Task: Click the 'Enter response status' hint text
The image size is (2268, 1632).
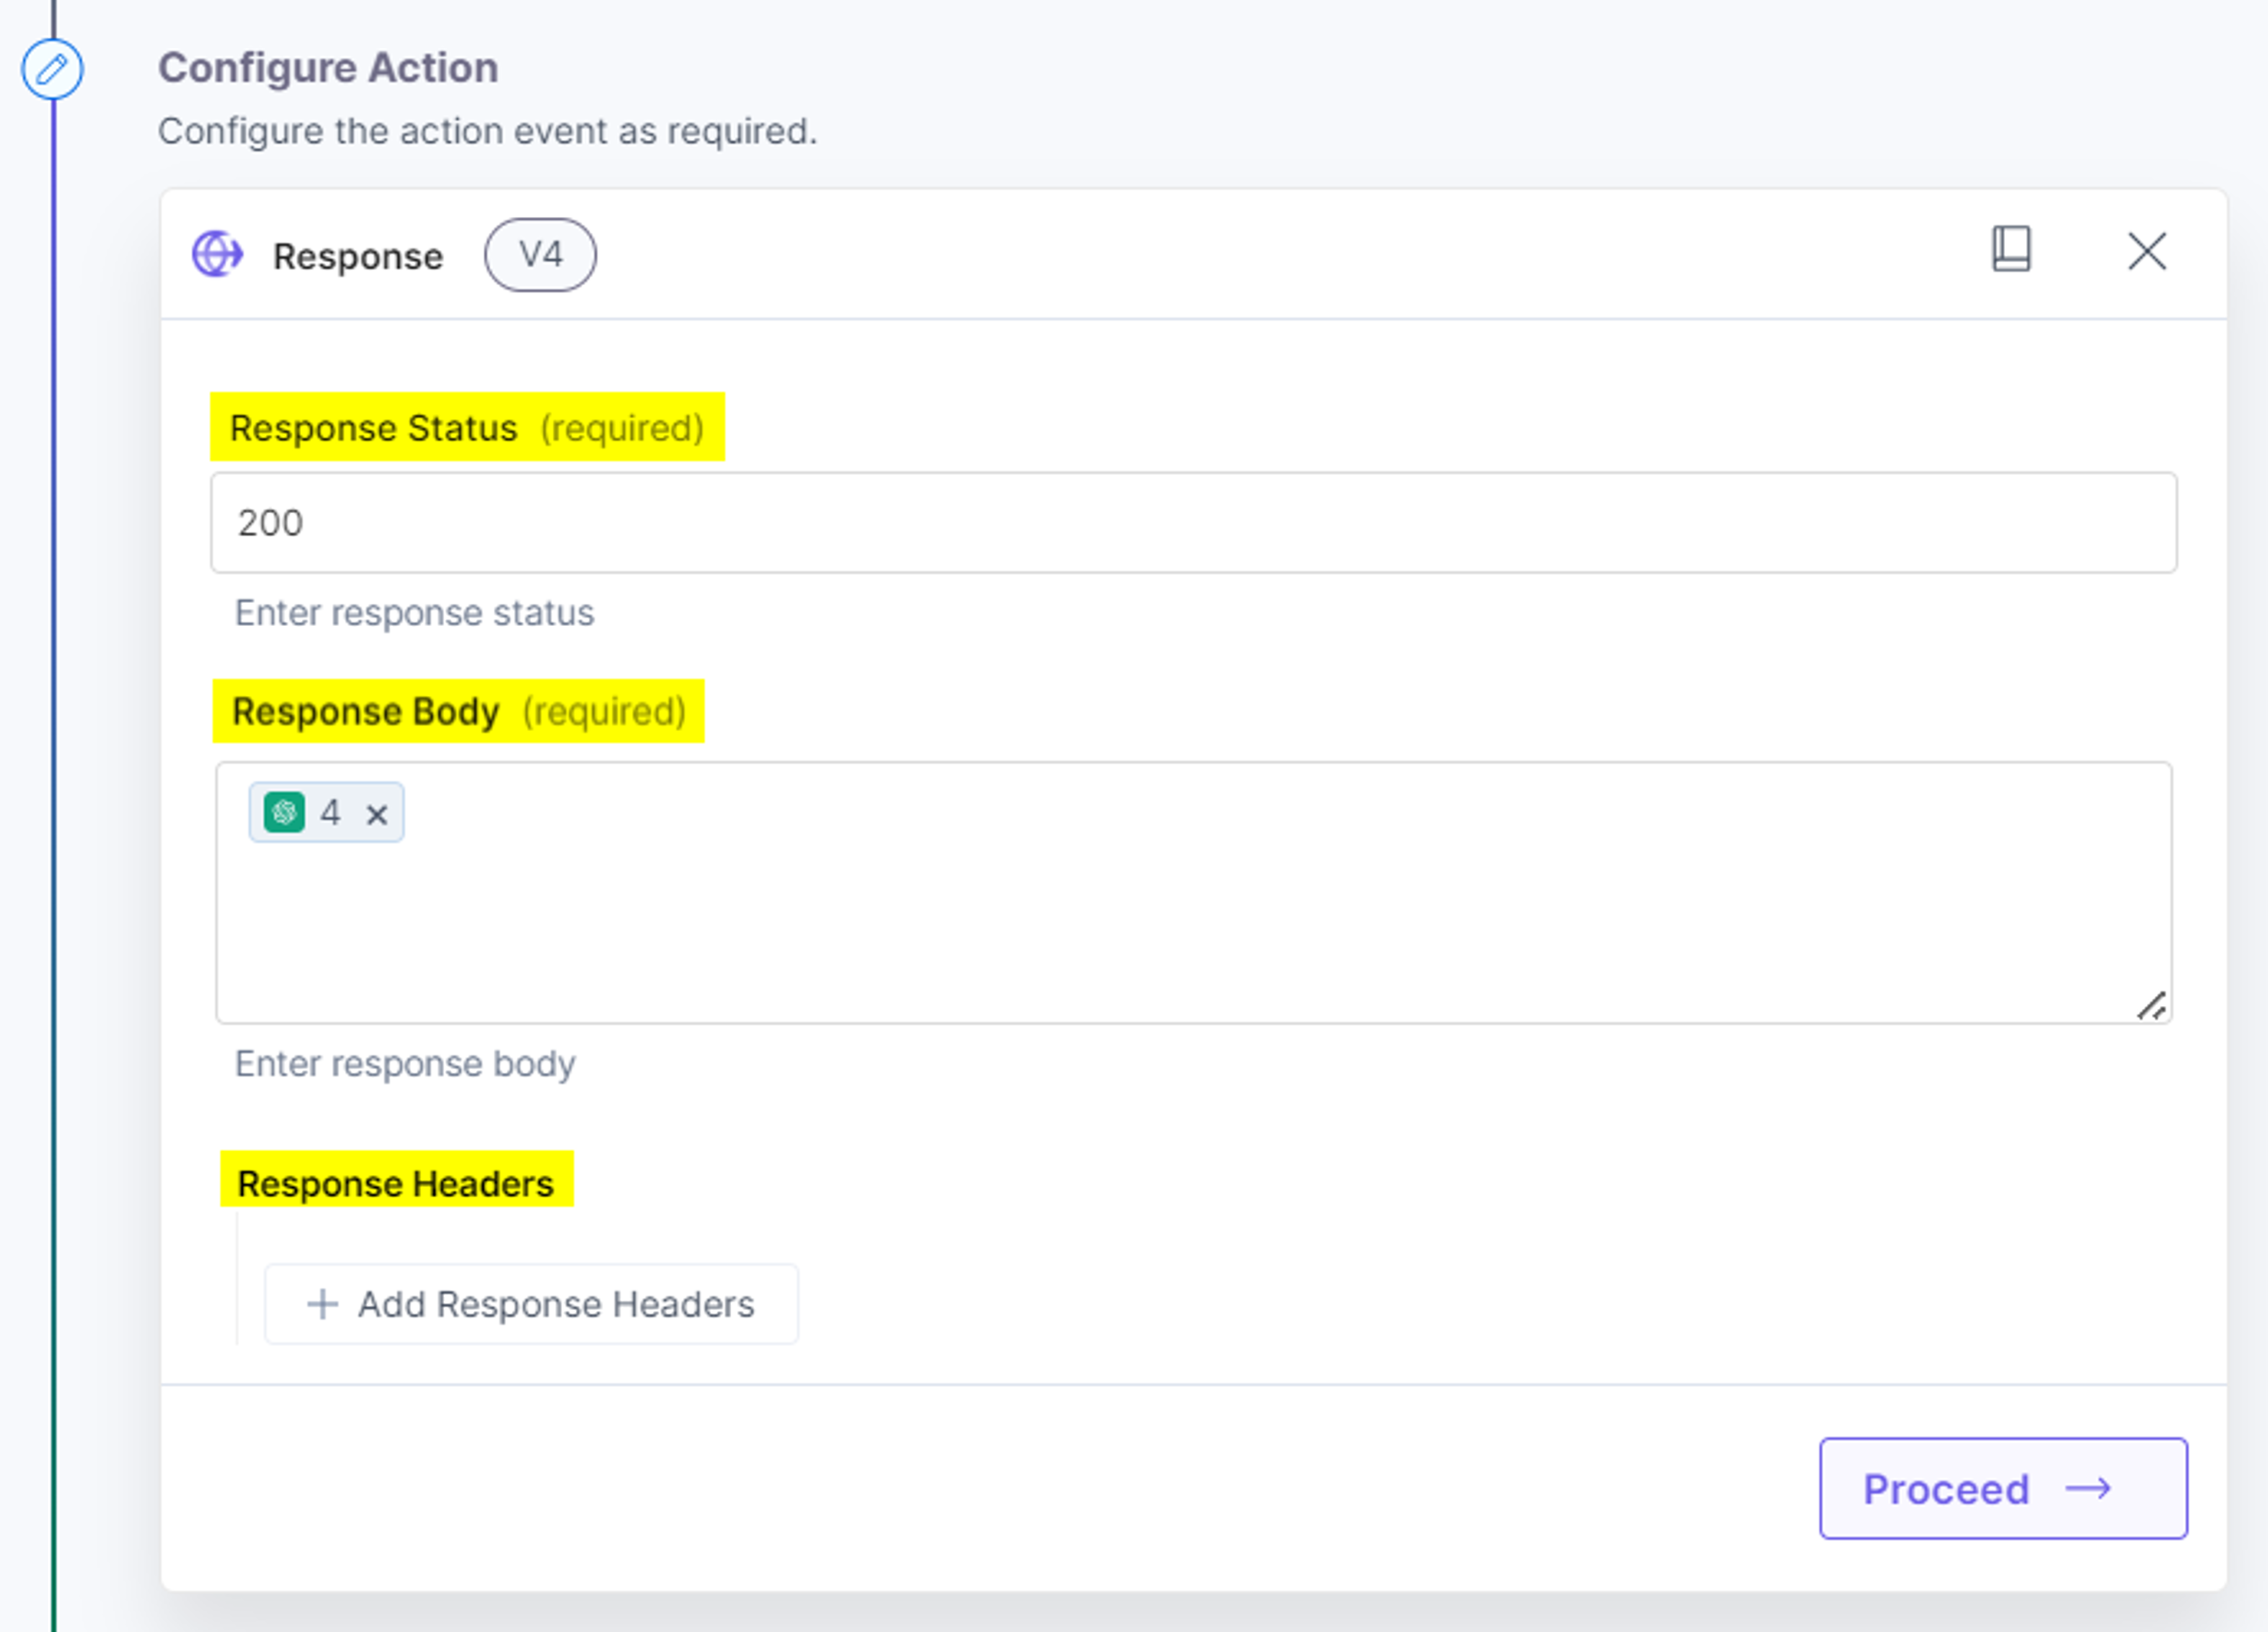Action: coord(414,612)
